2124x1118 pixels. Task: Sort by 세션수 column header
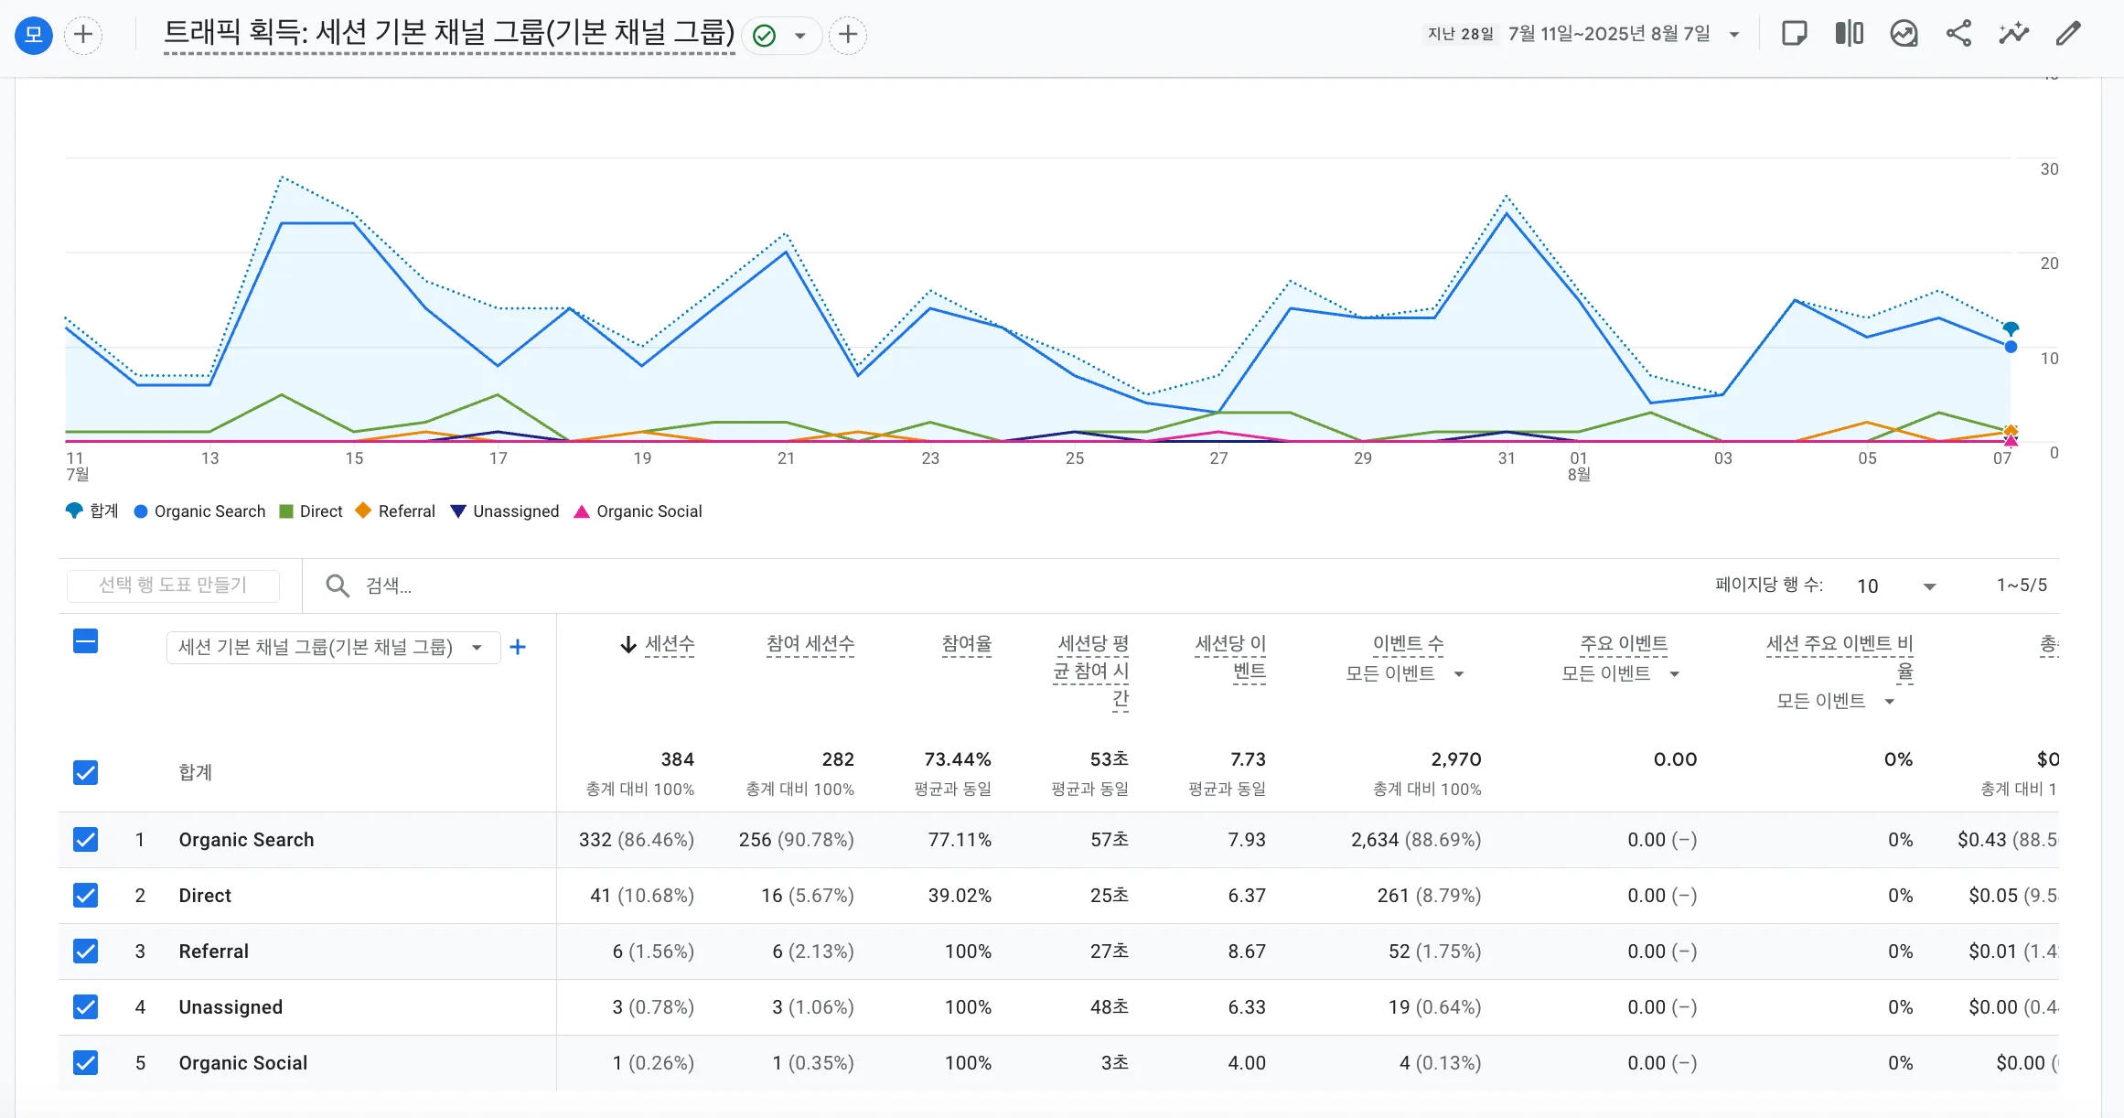point(670,644)
